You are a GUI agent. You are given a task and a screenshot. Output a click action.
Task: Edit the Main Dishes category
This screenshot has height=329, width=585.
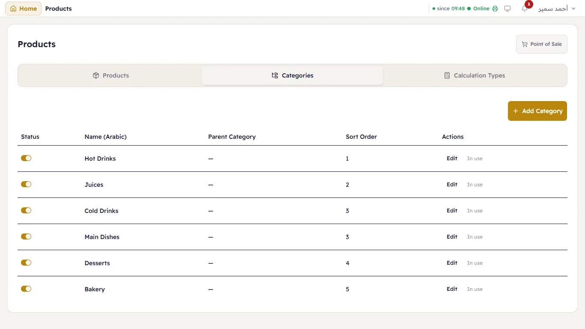tap(452, 237)
